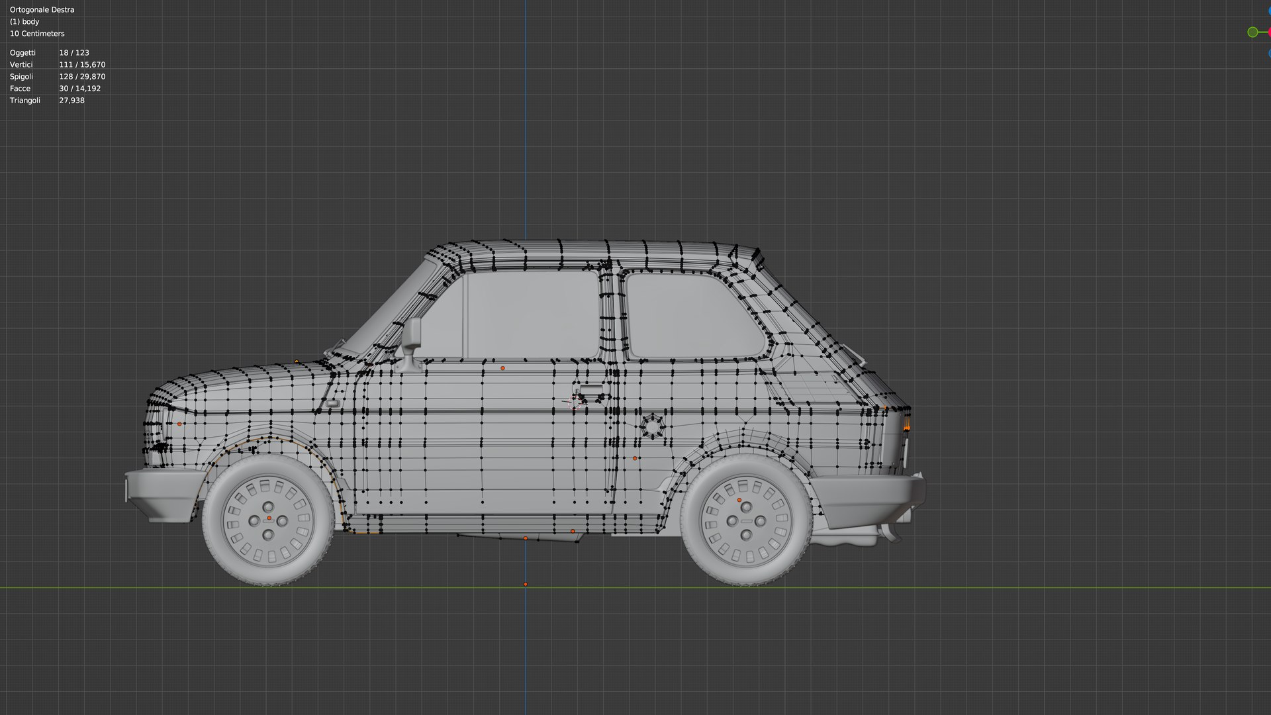
Task: Click the "Oggetti" statistics label
Action: 23,53
